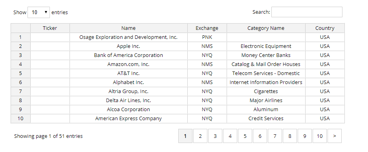This screenshot has height=152, width=368.
Task: Click the Alphabet Inc. name cell
Action: [128, 82]
